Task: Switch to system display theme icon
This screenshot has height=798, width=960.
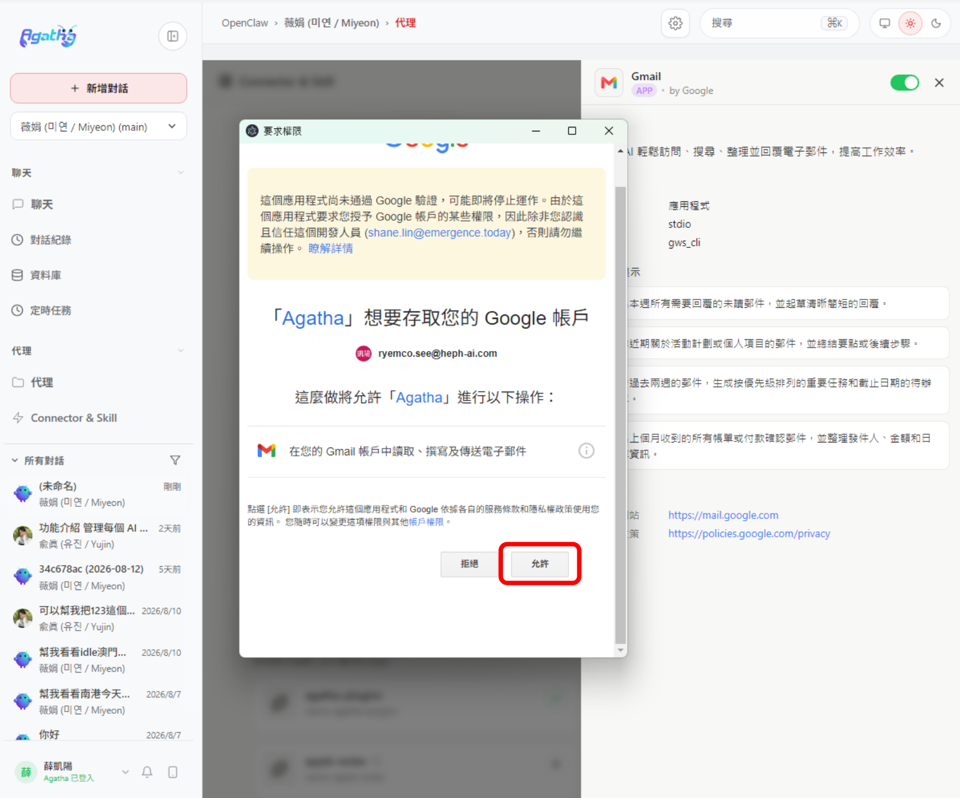Action: (885, 23)
